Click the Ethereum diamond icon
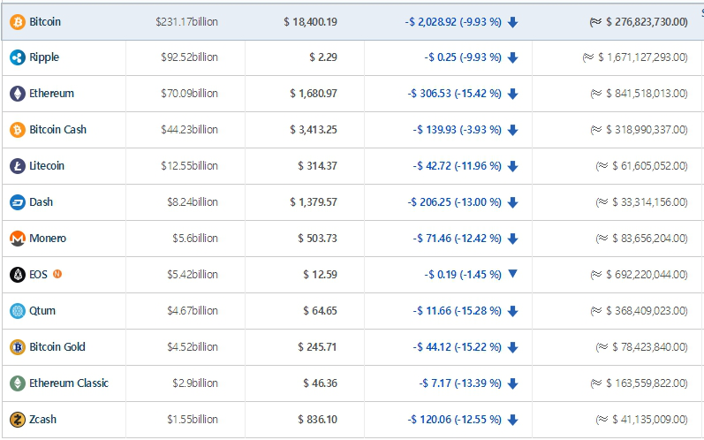Image resolution: width=704 pixels, height=440 pixels. coord(17,94)
